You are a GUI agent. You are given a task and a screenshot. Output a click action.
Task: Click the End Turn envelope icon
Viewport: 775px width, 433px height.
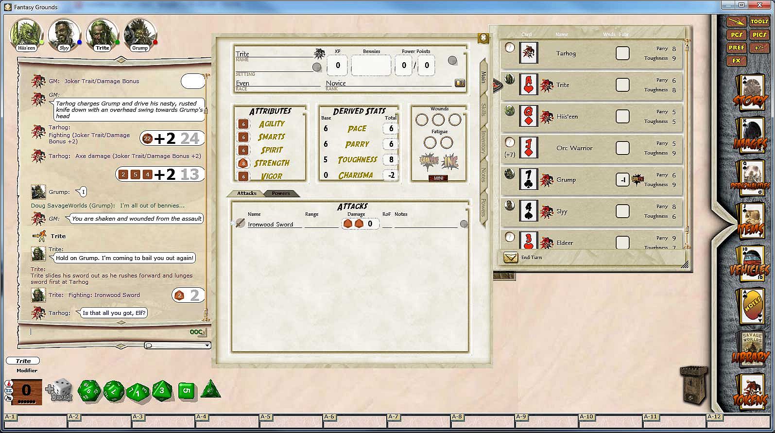tap(510, 258)
